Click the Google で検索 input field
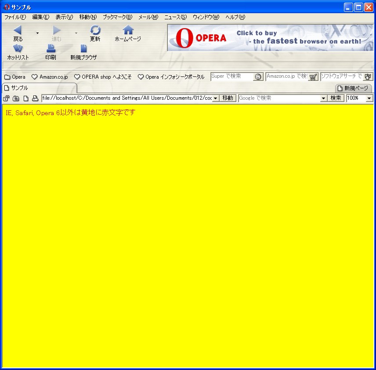Viewport: 376px width, 370px height. click(279, 98)
